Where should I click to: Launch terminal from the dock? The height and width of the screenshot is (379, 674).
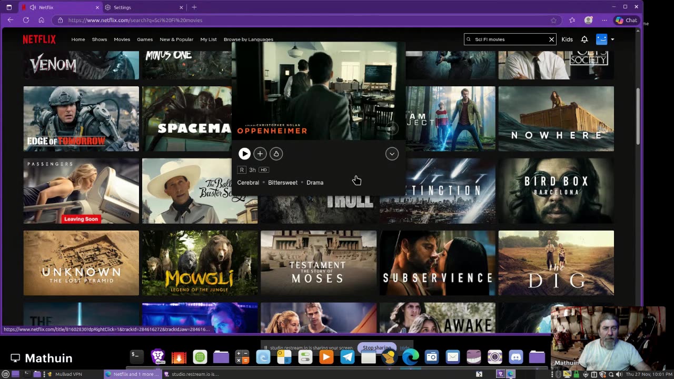click(136, 357)
